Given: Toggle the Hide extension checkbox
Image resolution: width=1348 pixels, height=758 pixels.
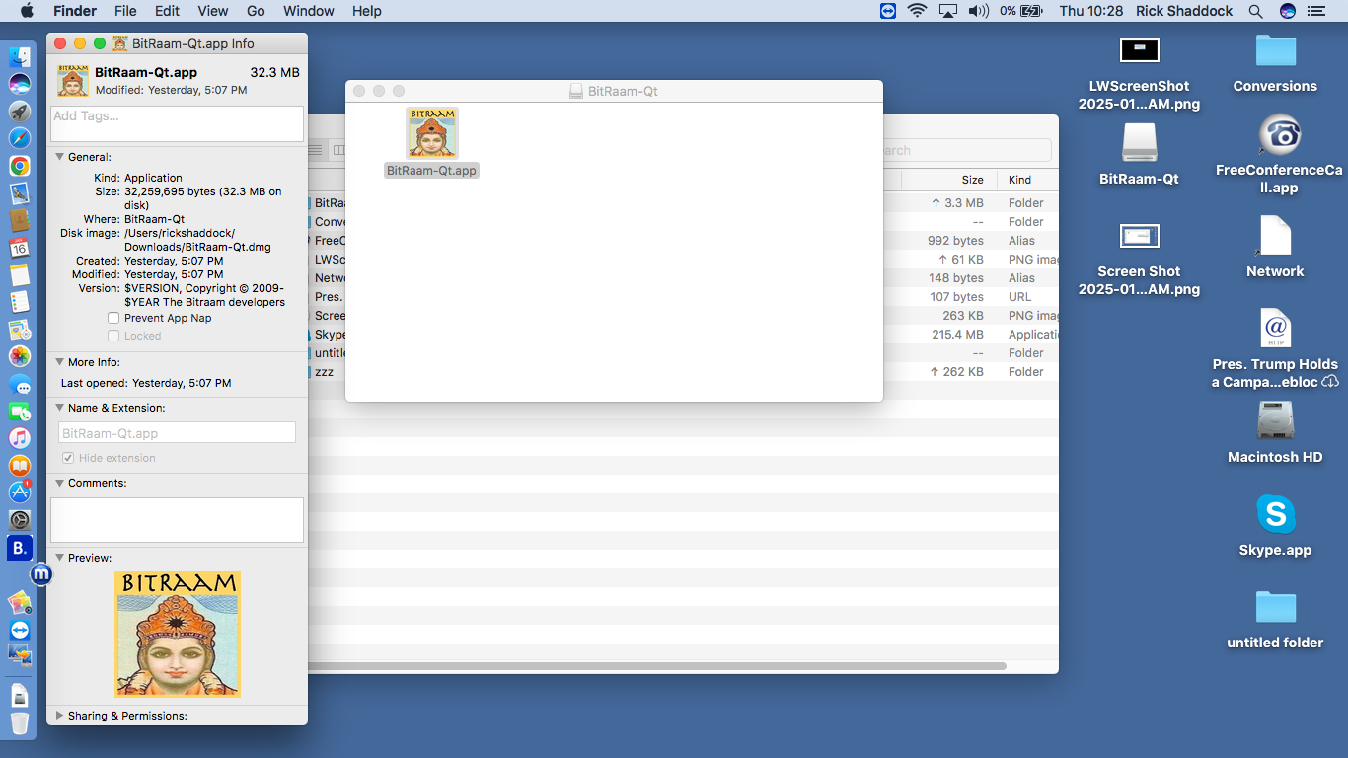Looking at the screenshot, I should click(x=68, y=458).
